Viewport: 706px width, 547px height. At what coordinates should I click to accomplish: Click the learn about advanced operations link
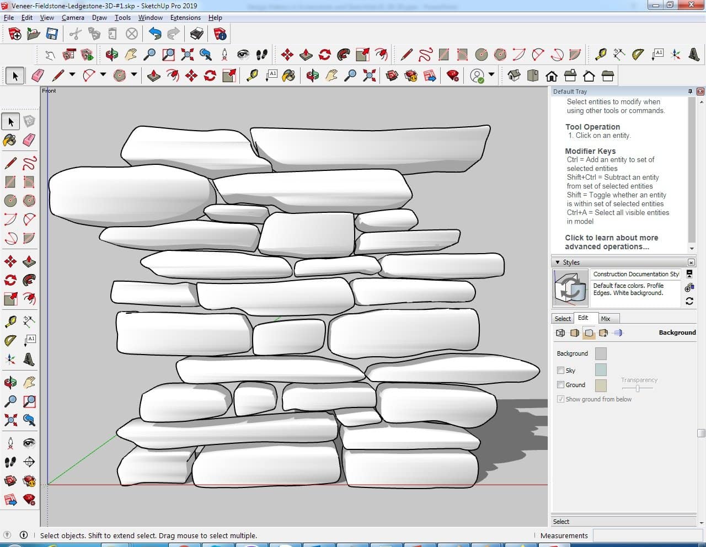[611, 242]
